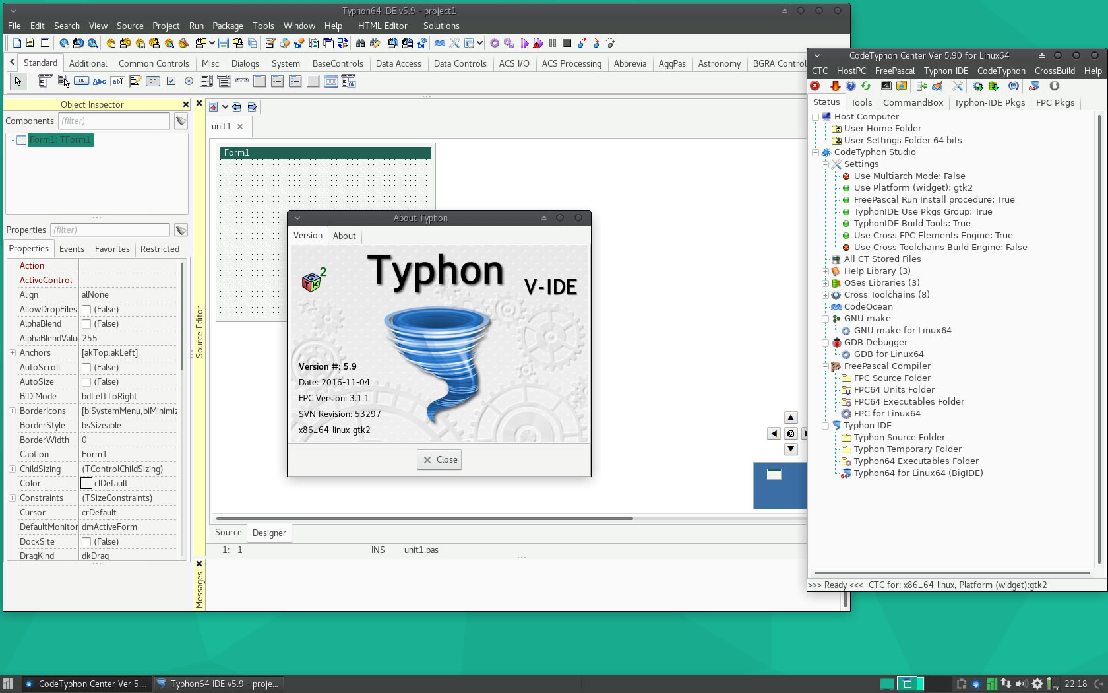The width and height of the screenshot is (1108, 693).
Task: Select the TCheckBox component icon
Action: 171,81
